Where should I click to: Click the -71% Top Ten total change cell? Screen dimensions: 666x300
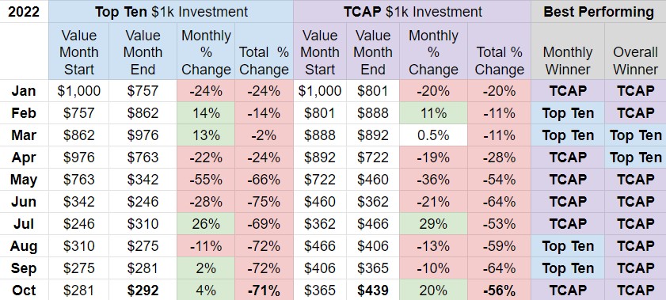pos(264,291)
